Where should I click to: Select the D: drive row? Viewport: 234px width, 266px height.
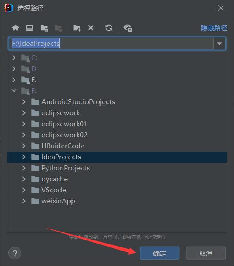click(x=117, y=69)
